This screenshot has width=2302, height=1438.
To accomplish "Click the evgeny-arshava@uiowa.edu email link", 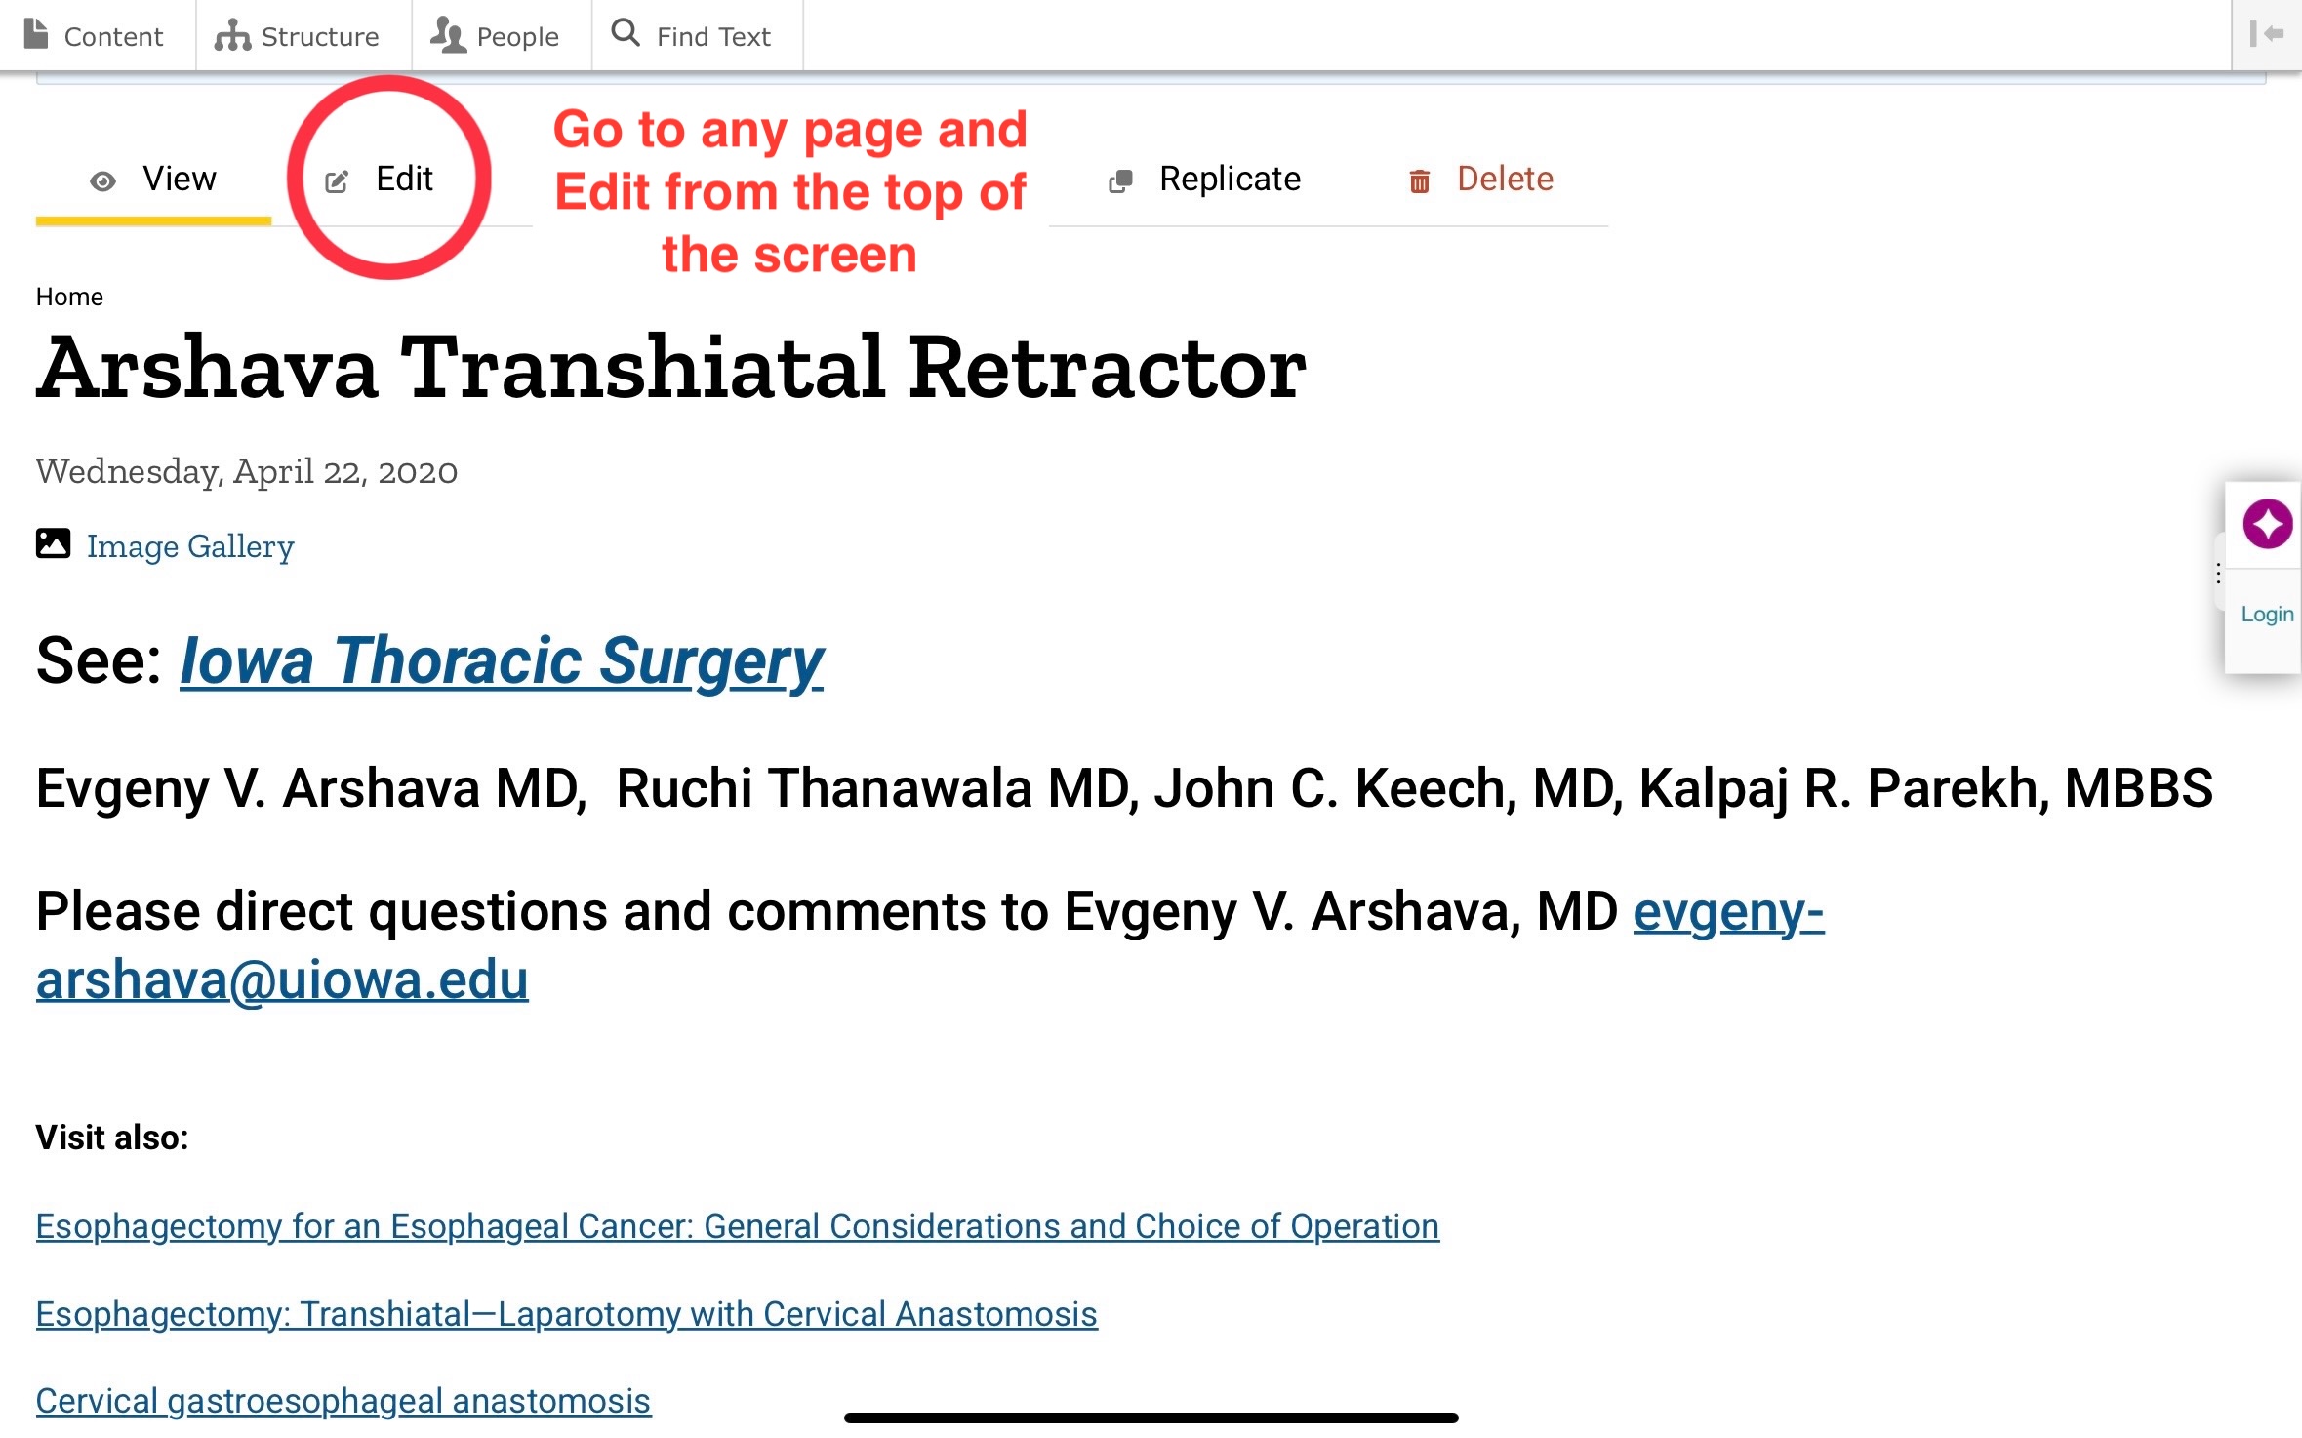I will 282,979.
